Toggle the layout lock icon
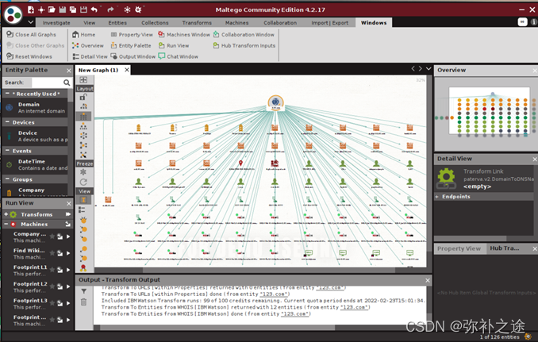The width and height of the screenshot is (538, 342). pyautogui.click(x=83, y=97)
